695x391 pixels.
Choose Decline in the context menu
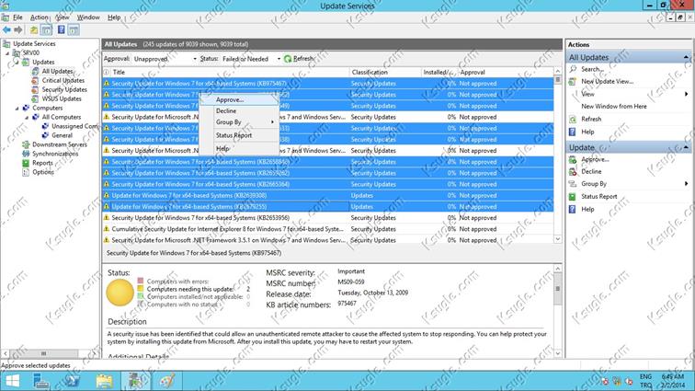(239, 111)
